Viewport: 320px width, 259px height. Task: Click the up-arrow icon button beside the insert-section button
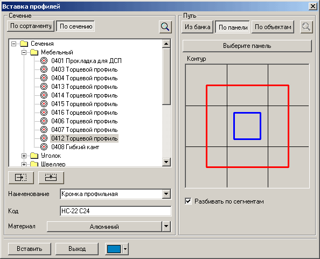[51, 178]
